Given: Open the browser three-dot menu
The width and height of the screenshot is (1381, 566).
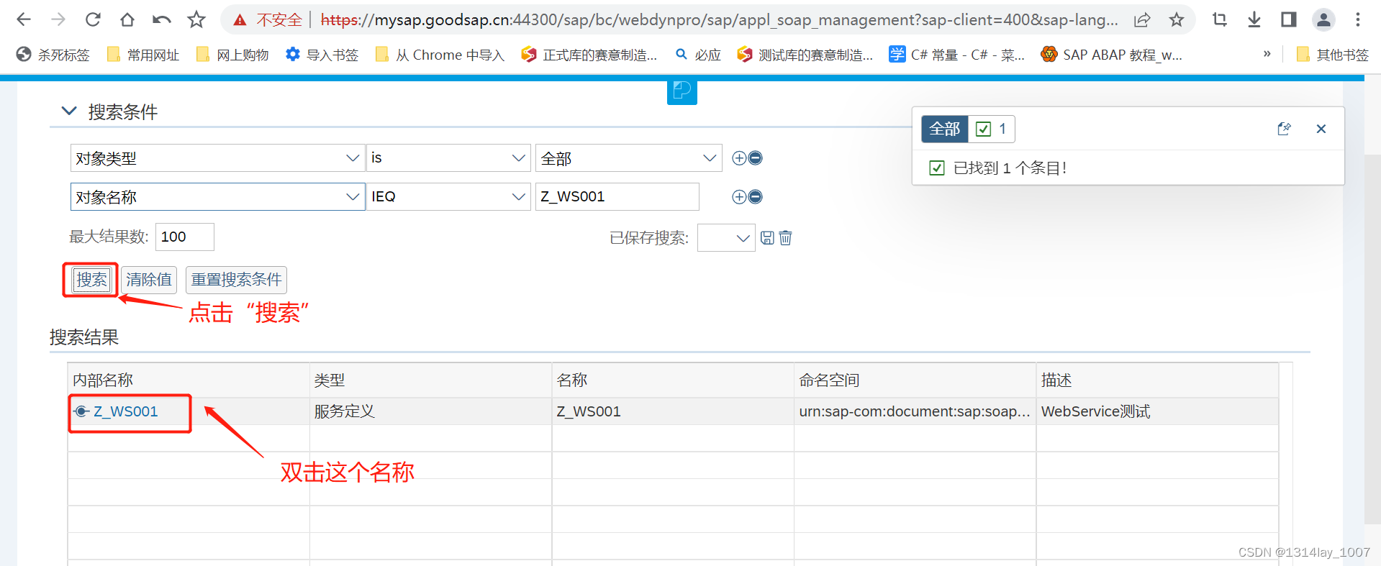Looking at the screenshot, I should click(1358, 19).
